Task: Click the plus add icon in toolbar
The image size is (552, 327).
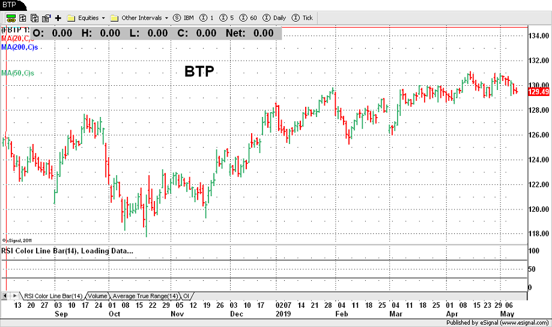Action: pos(58,18)
